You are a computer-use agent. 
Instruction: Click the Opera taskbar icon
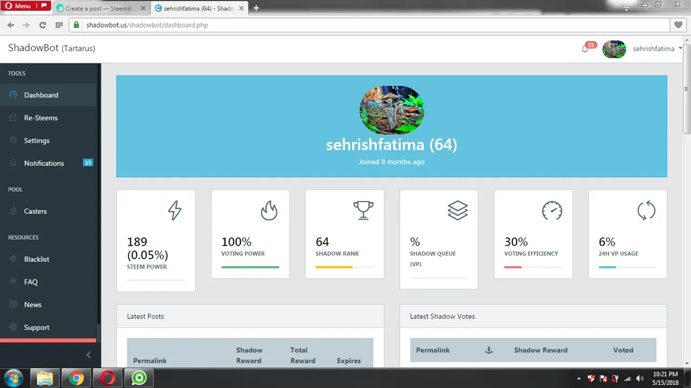(x=108, y=378)
